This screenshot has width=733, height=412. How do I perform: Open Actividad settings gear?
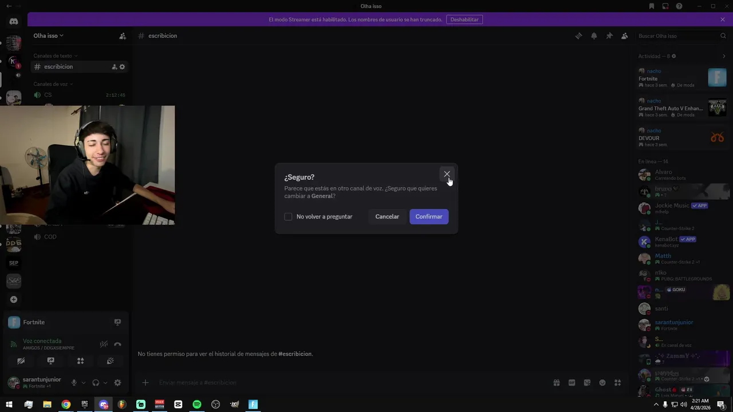pos(673,56)
